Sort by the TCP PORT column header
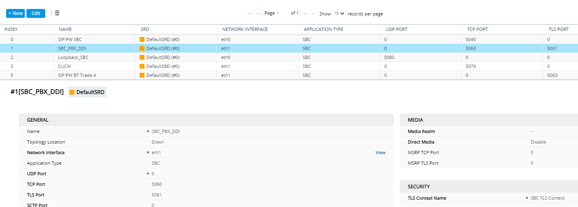Viewport: 578px width, 207px height. point(477,29)
